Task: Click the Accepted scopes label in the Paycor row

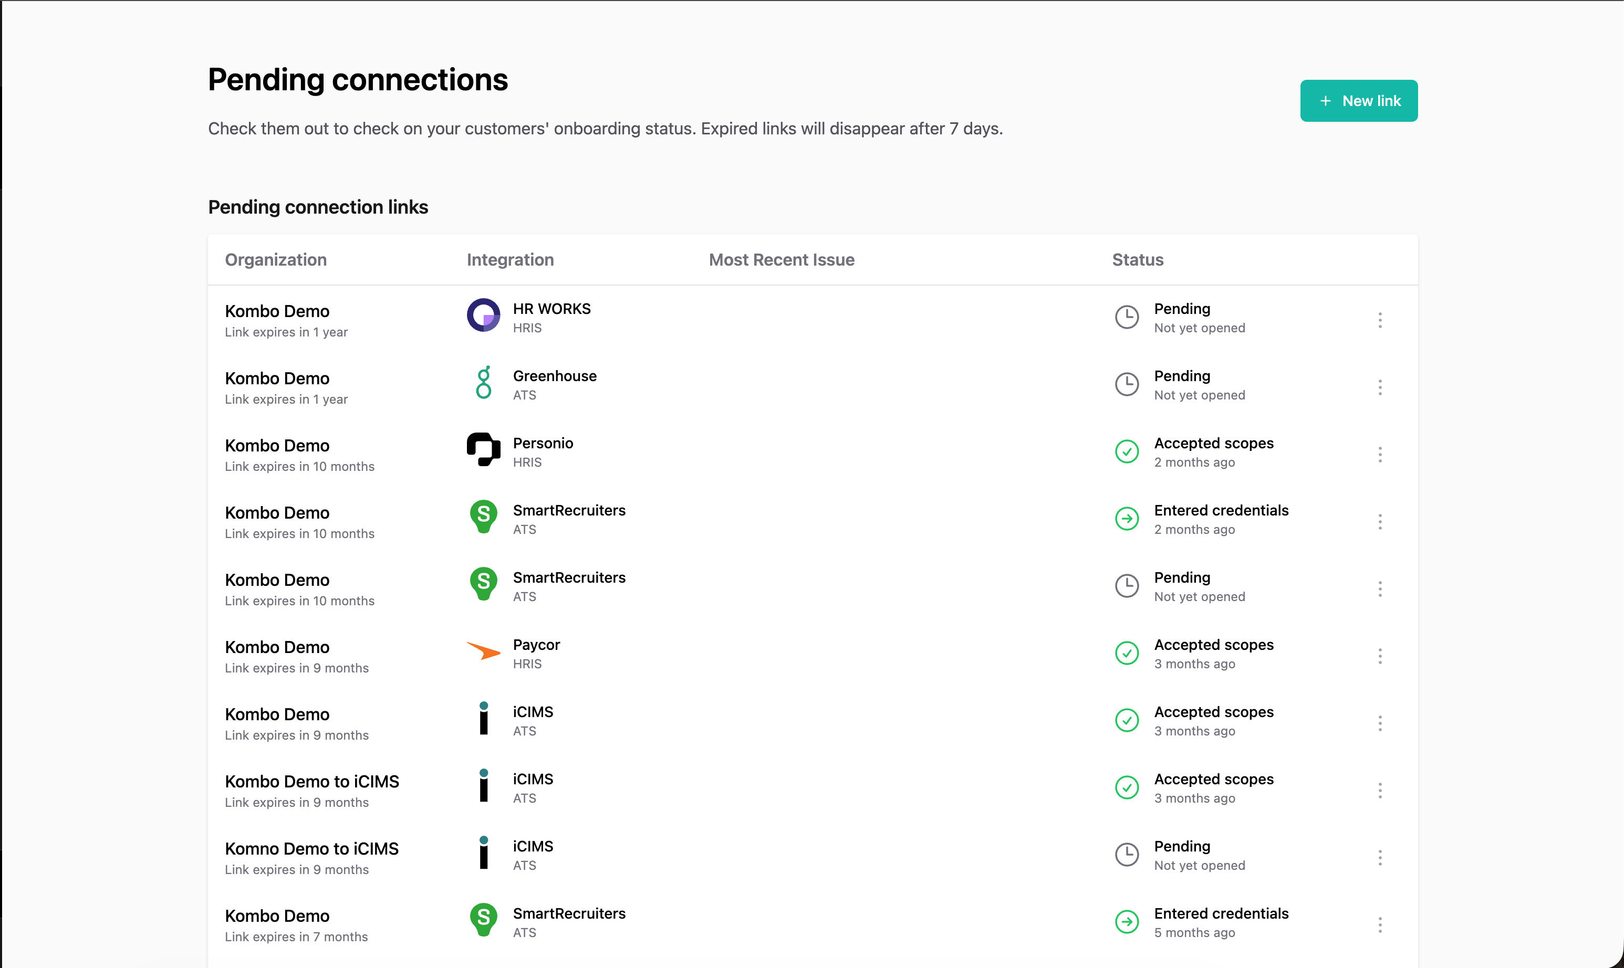Action: point(1213,645)
